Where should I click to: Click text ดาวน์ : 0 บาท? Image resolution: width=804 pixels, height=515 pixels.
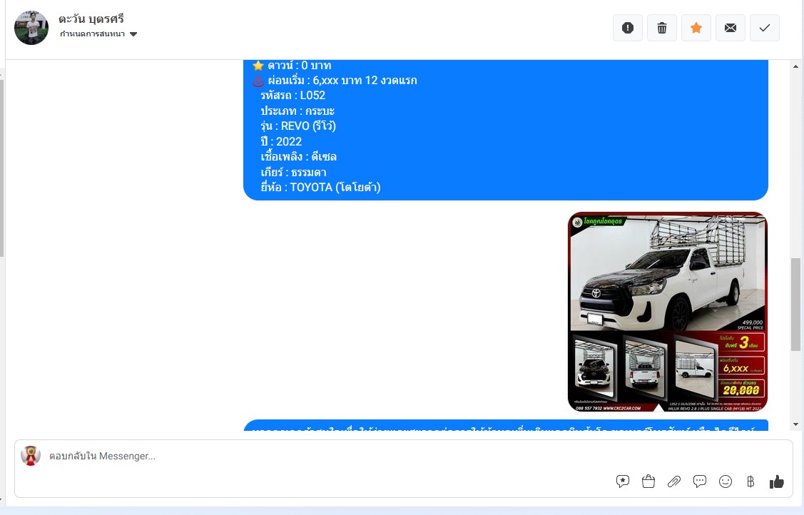coord(300,66)
